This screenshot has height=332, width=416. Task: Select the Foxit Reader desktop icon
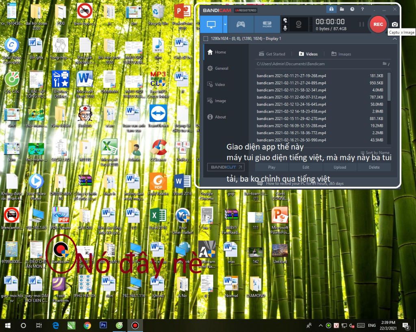(158, 184)
